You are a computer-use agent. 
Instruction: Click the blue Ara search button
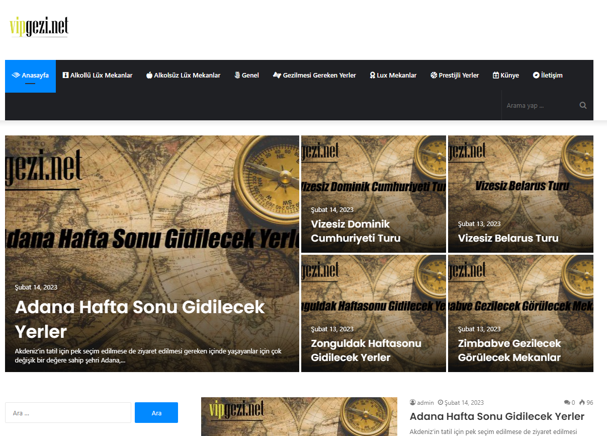pos(156,413)
